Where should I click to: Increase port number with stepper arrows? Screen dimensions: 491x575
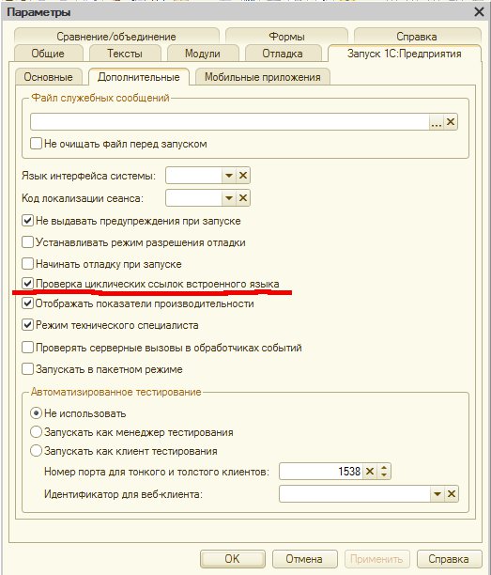coord(384,468)
